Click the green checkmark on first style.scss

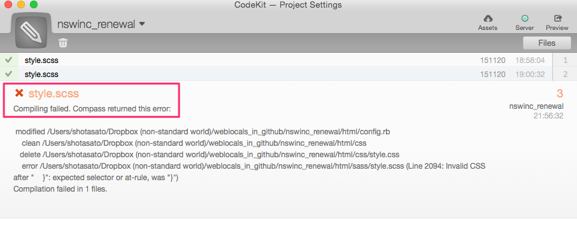point(9,60)
